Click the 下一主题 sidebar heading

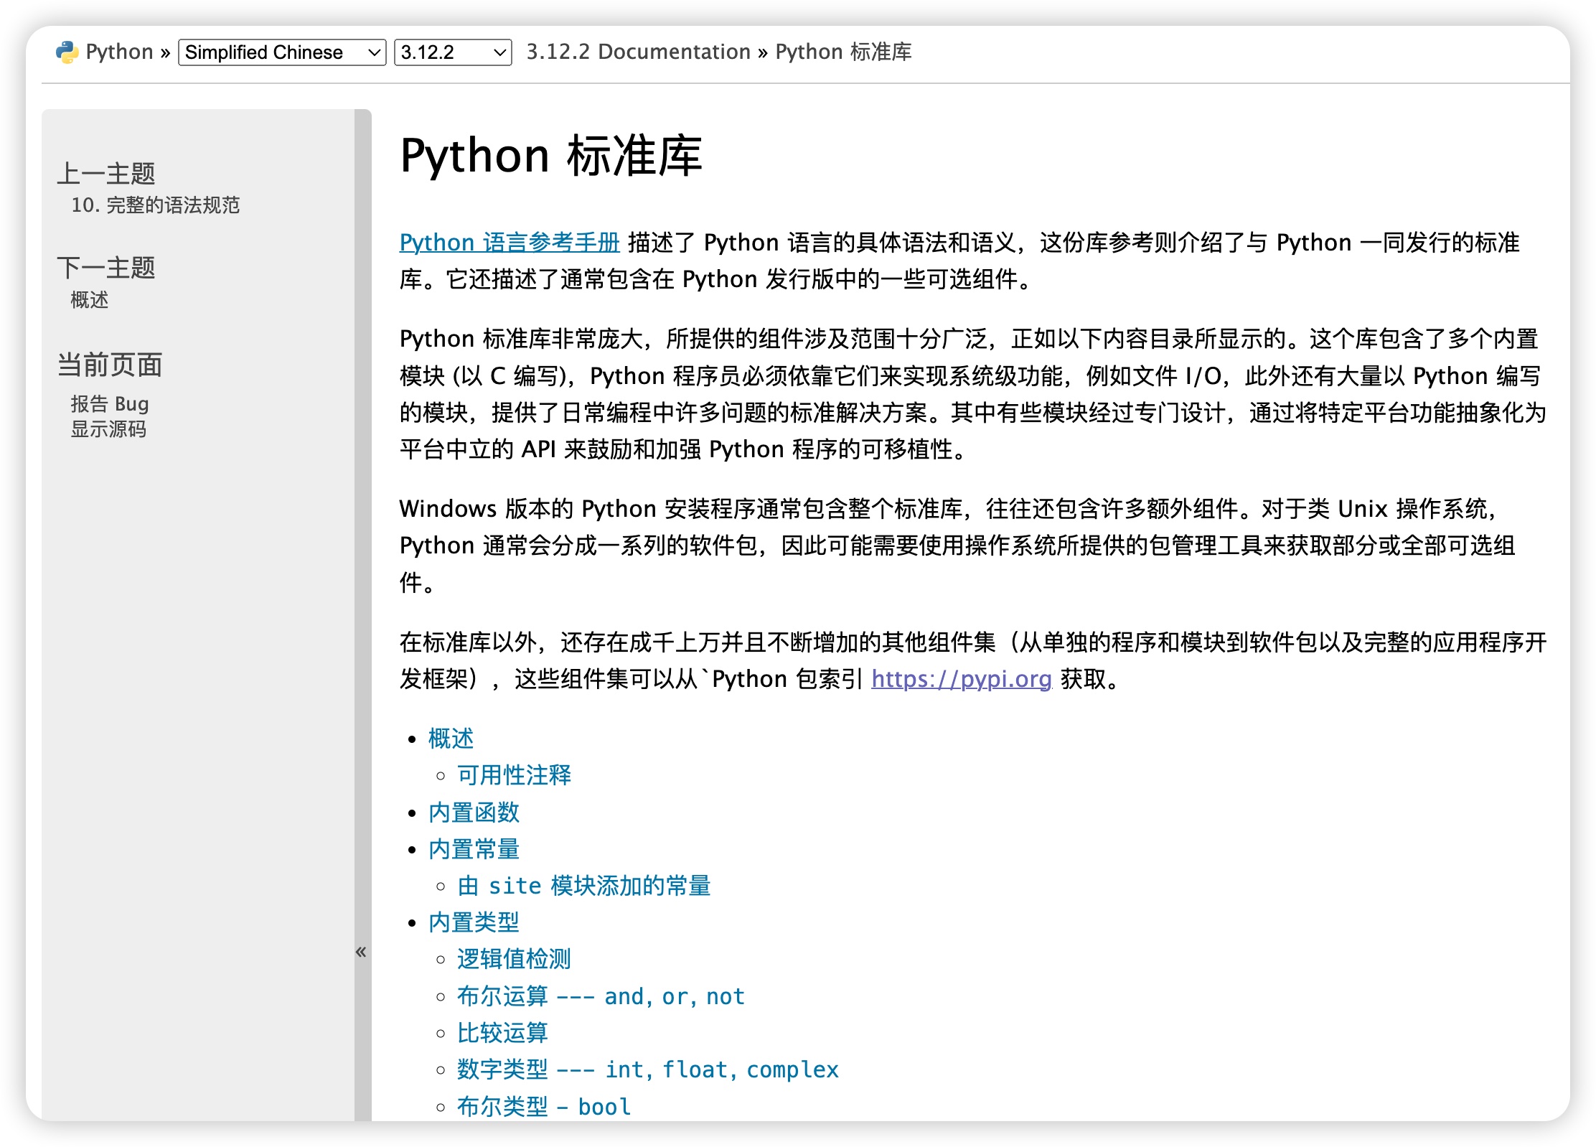(x=106, y=268)
